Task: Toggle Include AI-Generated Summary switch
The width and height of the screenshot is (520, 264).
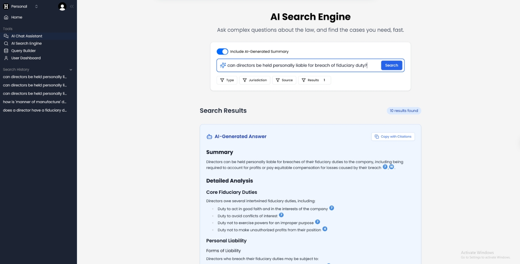Action: [222, 51]
